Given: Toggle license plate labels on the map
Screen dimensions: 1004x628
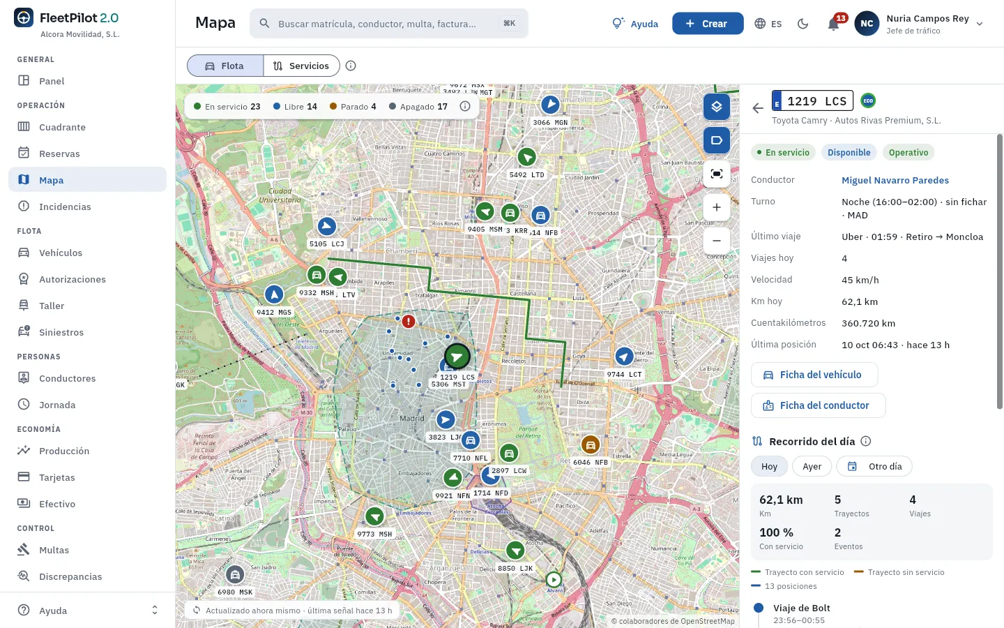Looking at the screenshot, I should pos(717,140).
